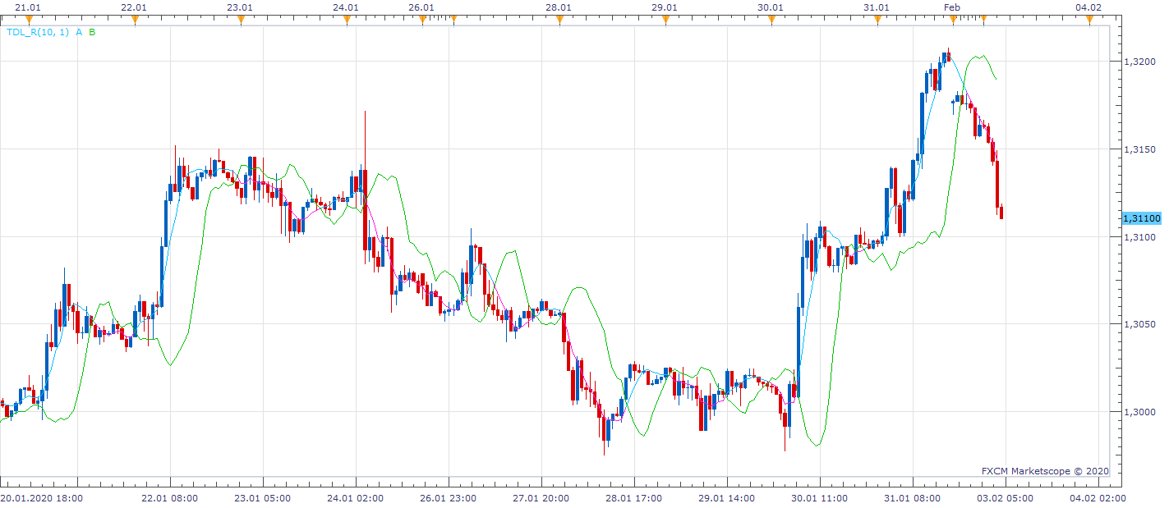
Task: Click the orange day marker under 04.02
Action: [x=1089, y=19]
